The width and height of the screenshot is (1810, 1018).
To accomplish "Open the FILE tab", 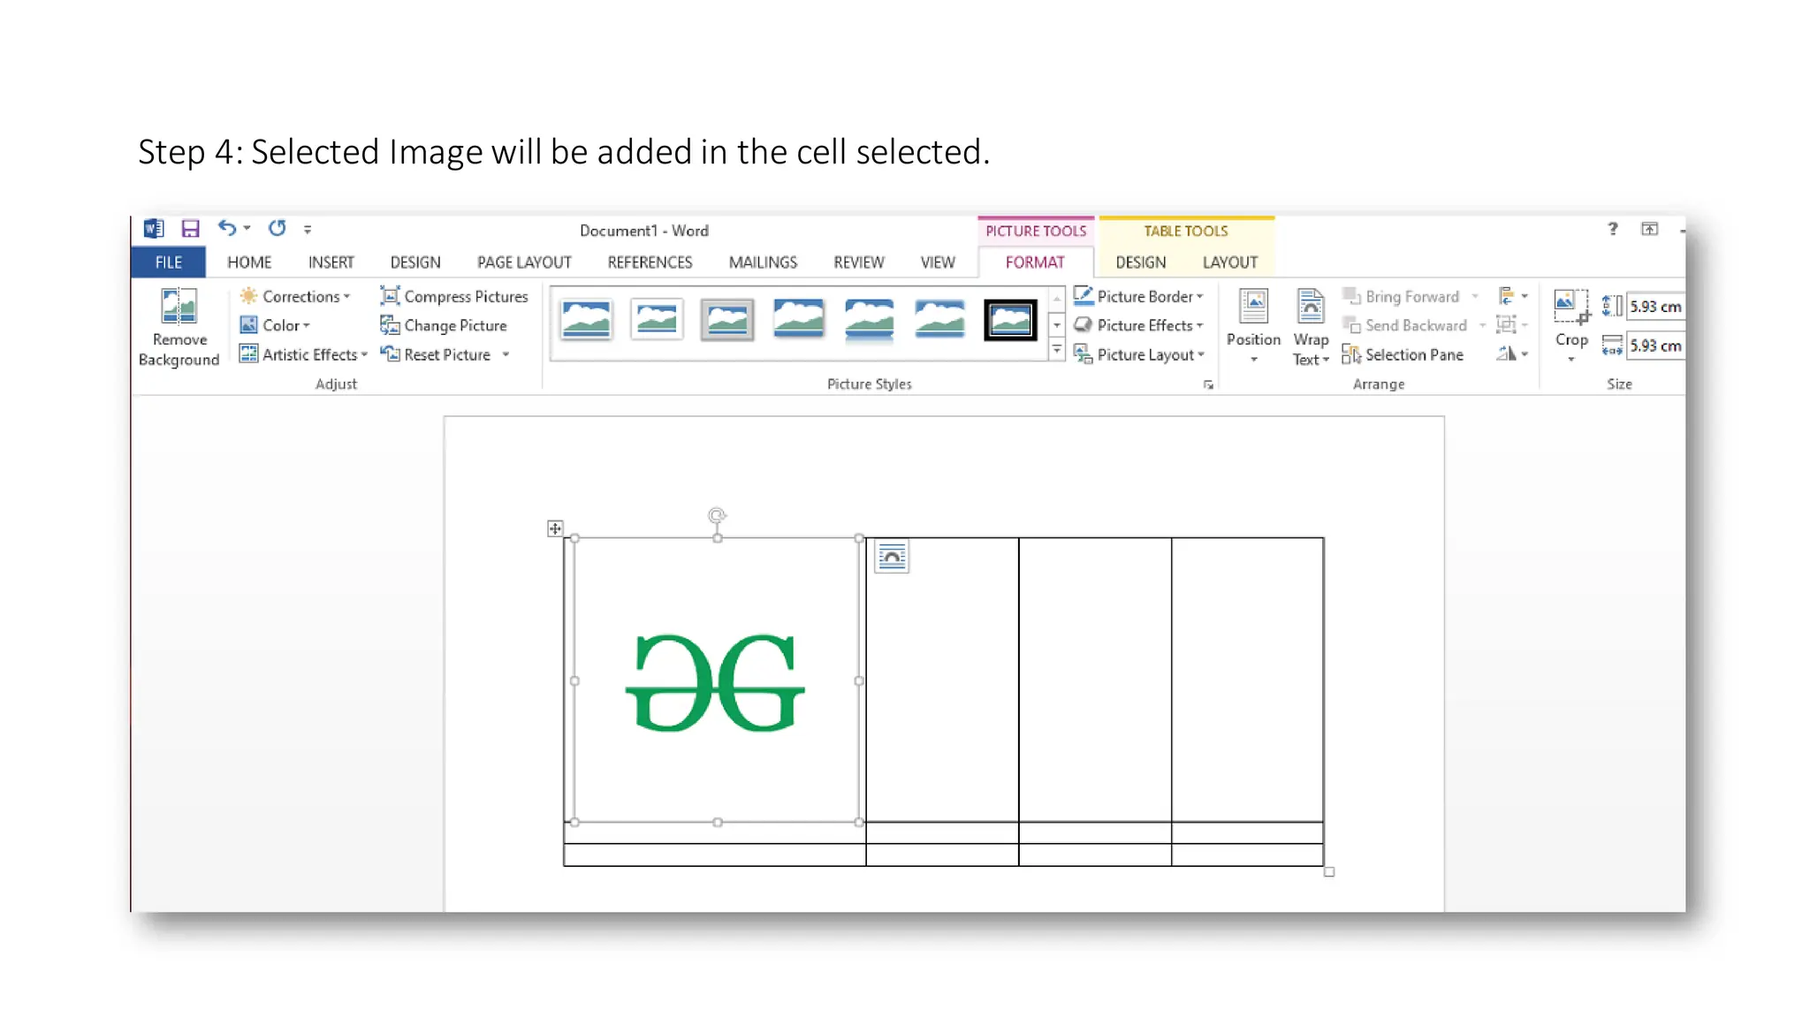I will (168, 262).
